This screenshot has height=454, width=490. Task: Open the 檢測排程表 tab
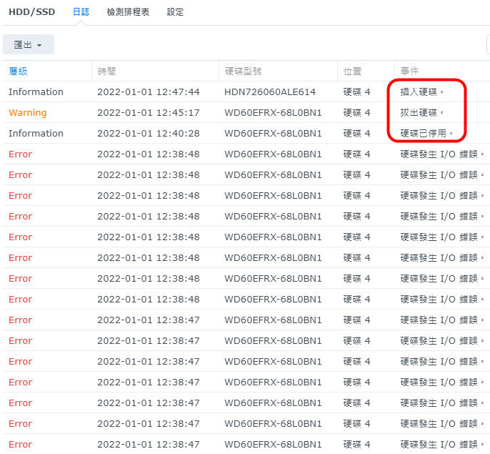(x=128, y=12)
